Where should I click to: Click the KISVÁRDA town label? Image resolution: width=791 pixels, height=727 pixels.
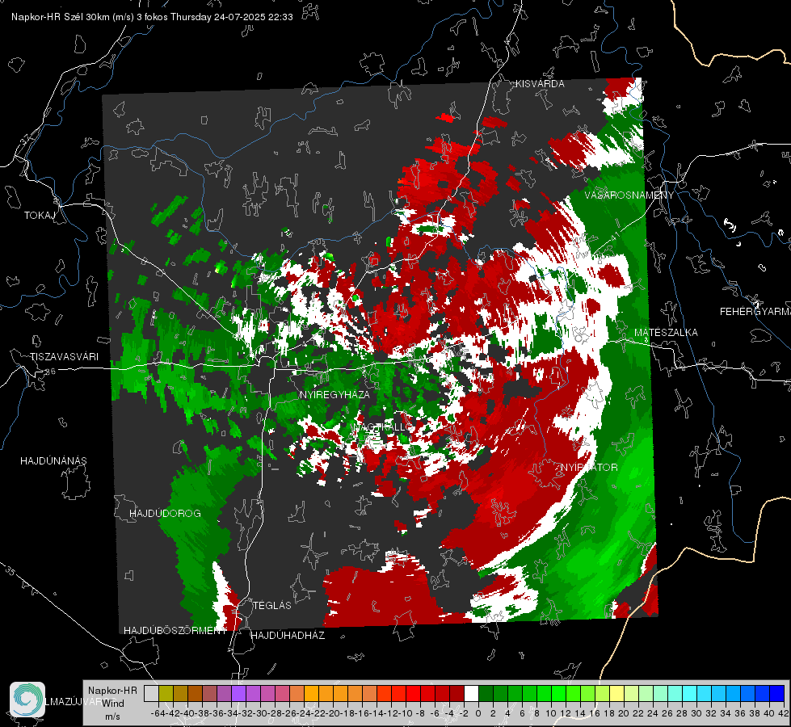coord(539,84)
